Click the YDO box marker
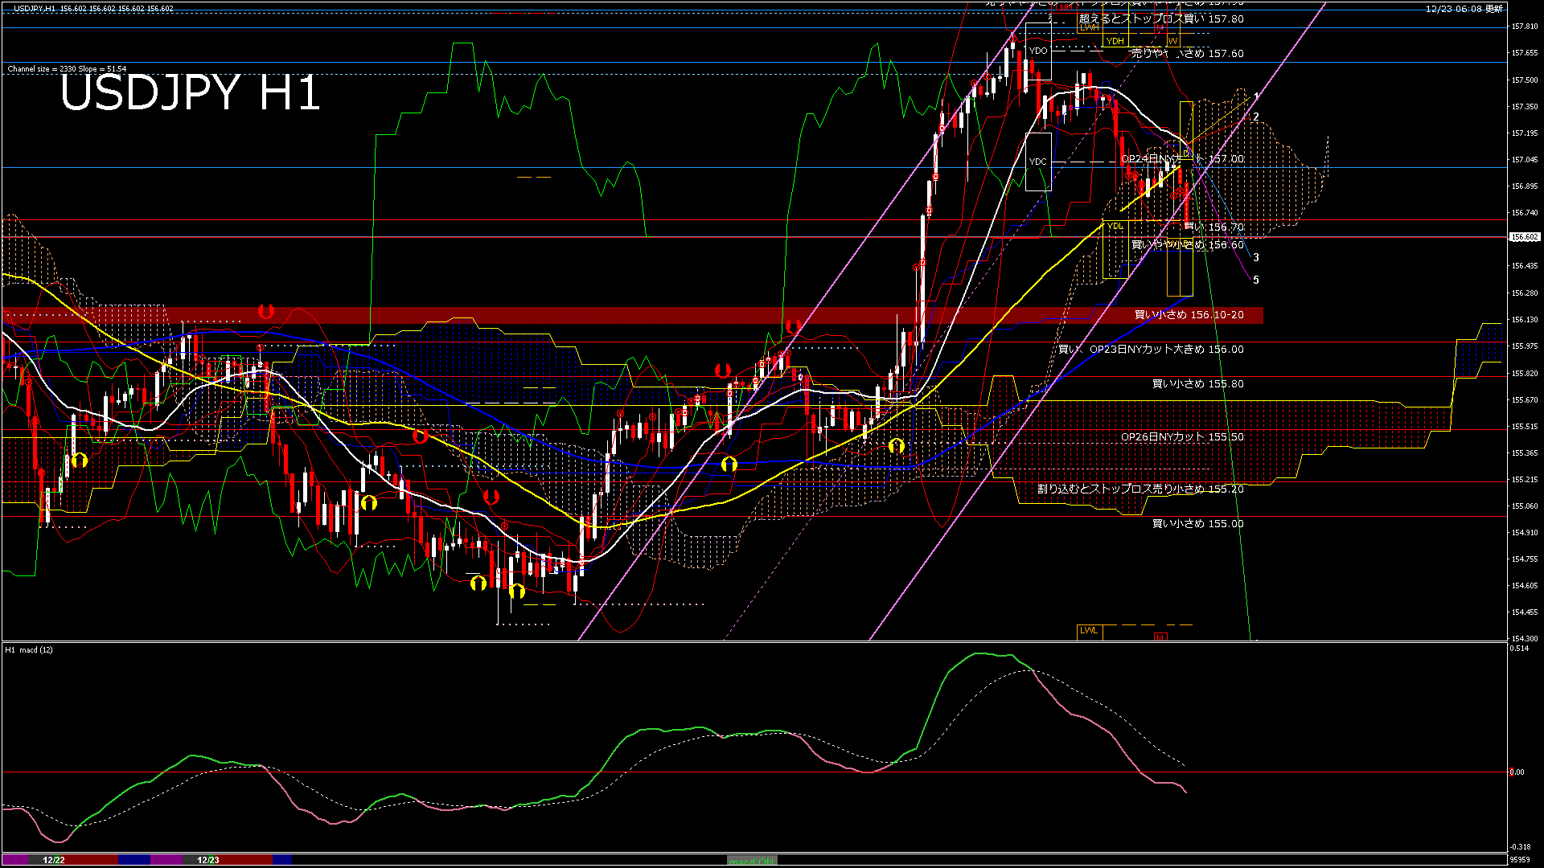Image resolution: width=1544 pixels, height=868 pixels. tap(1038, 51)
